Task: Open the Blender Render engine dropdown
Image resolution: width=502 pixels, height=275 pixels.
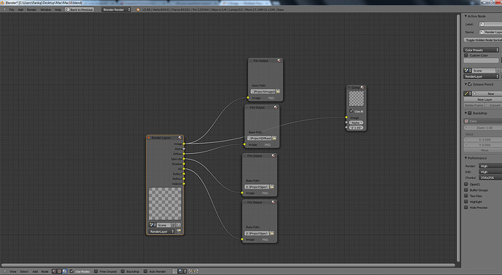Action: [116, 9]
